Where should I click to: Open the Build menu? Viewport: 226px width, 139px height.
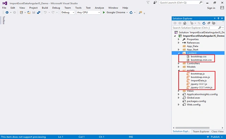[x=45, y=8]
